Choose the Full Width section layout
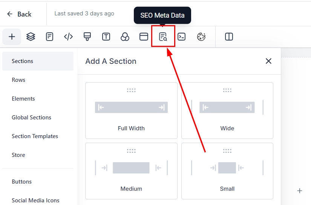Image resolution: width=311 pixels, height=205 pixels. click(131, 111)
